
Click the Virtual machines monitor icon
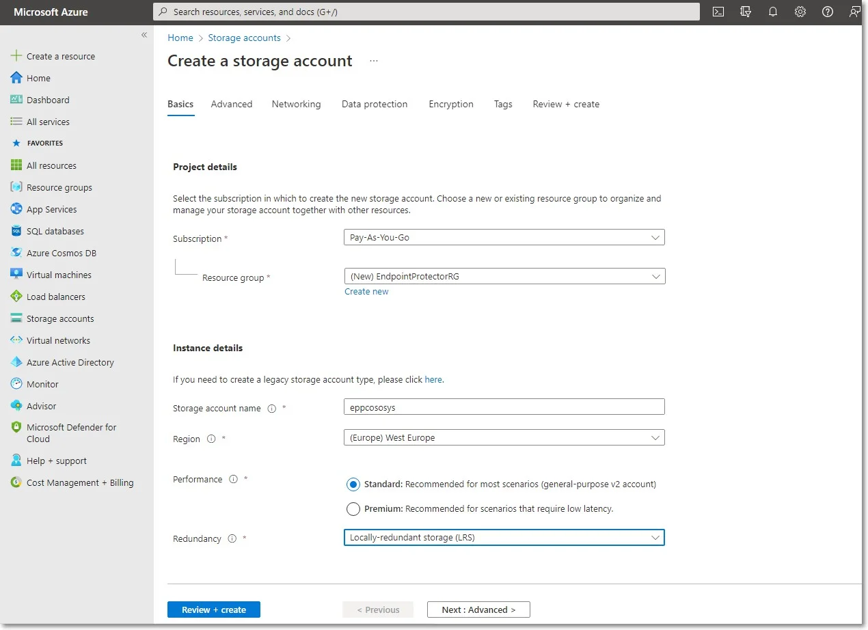[x=16, y=275]
